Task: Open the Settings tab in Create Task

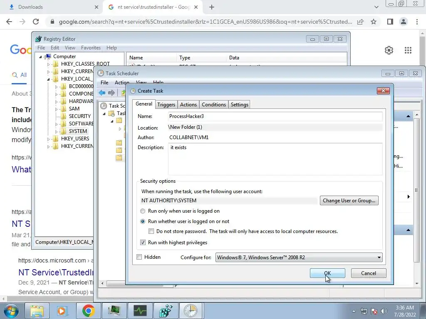Action: tap(239, 105)
